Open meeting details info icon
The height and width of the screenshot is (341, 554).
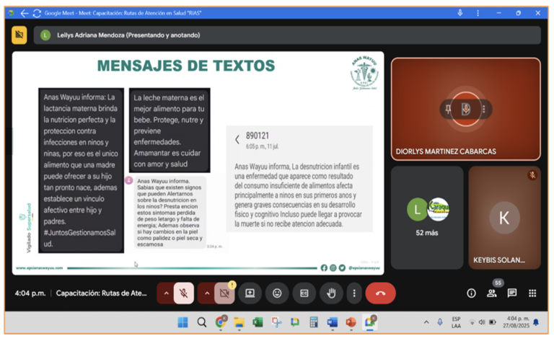[x=471, y=293]
